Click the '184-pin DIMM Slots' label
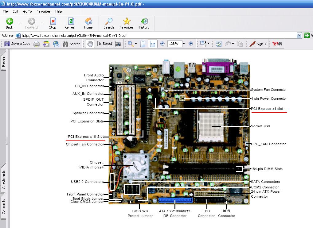The height and width of the screenshot is (228, 313). pyautogui.click(x=267, y=169)
